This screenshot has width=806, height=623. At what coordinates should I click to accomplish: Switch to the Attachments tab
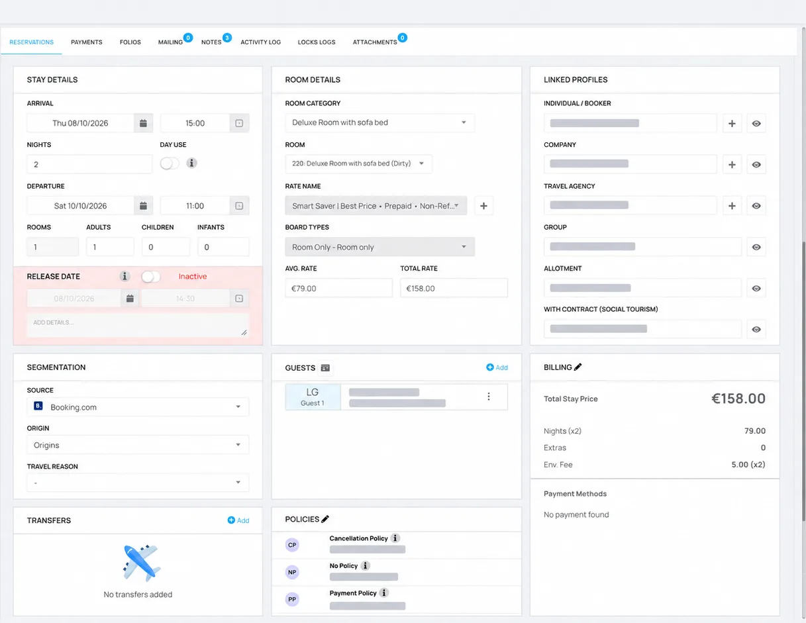click(375, 42)
